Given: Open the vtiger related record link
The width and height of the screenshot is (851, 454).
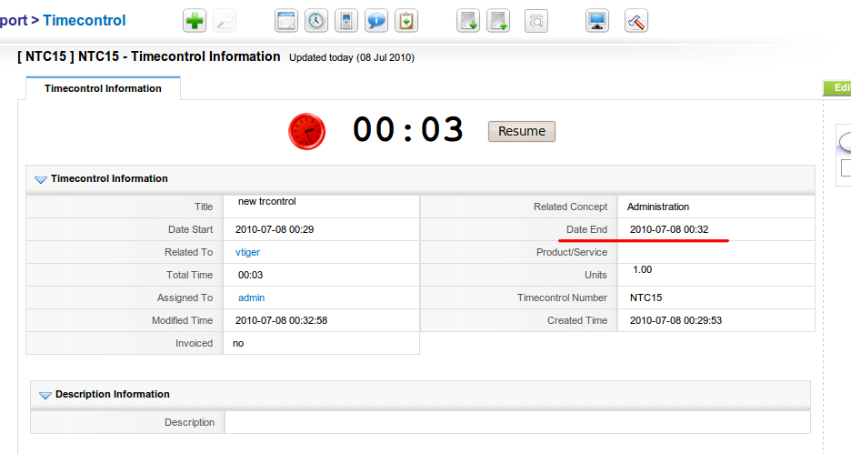Looking at the screenshot, I should 247,252.
